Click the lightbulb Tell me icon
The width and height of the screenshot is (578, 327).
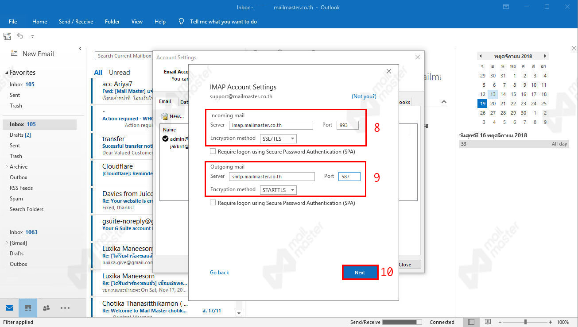[x=181, y=21]
